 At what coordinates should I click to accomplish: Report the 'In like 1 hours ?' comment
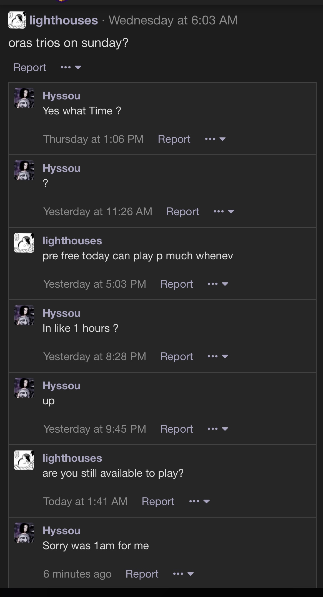pyautogui.click(x=176, y=357)
